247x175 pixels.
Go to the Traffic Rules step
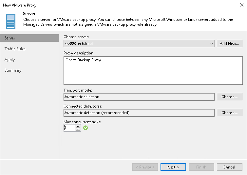click(15, 49)
